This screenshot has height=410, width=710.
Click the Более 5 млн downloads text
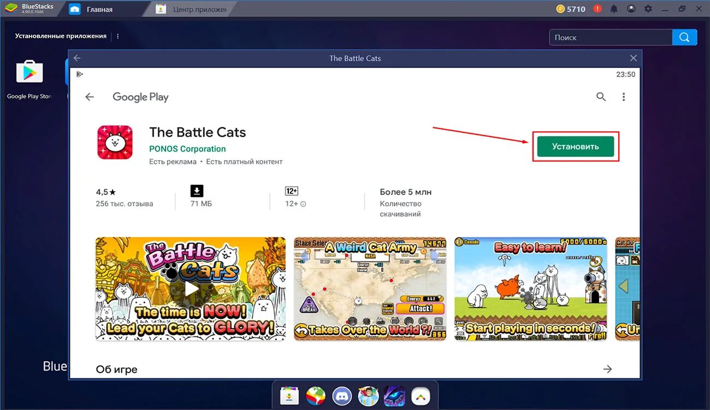(x=406, y=192)
